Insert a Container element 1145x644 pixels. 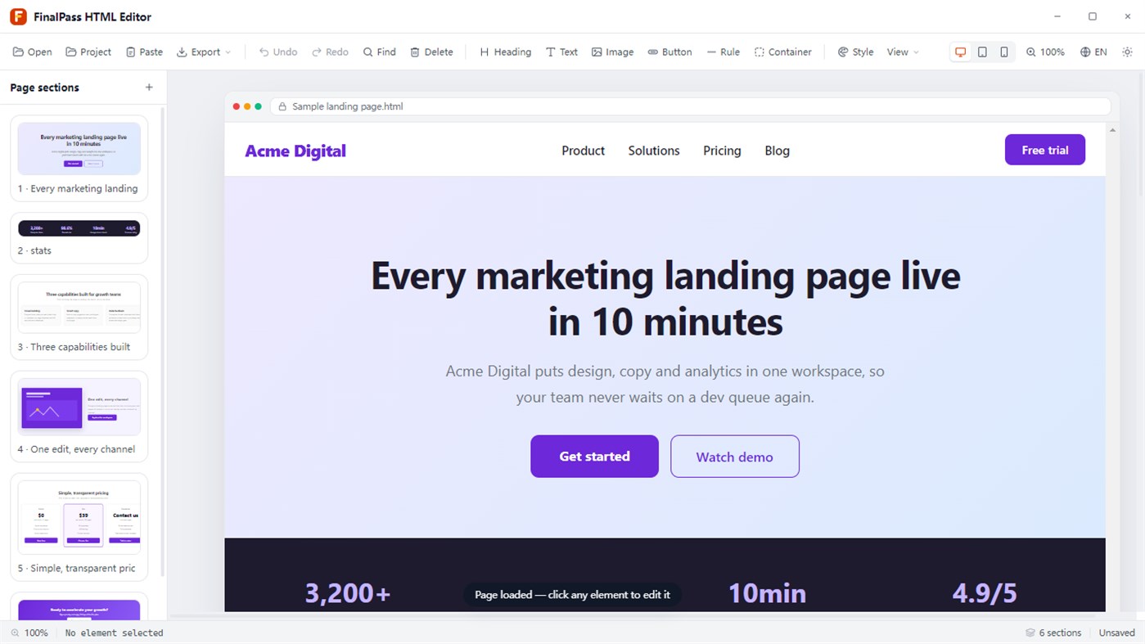coord(783,52)
